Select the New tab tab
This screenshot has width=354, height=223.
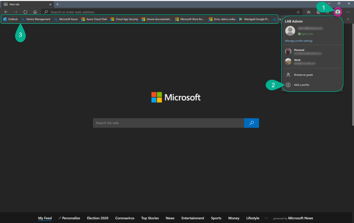coord(27,4)
